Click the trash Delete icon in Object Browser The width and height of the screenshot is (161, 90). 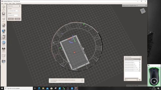[x=140, y=80]
